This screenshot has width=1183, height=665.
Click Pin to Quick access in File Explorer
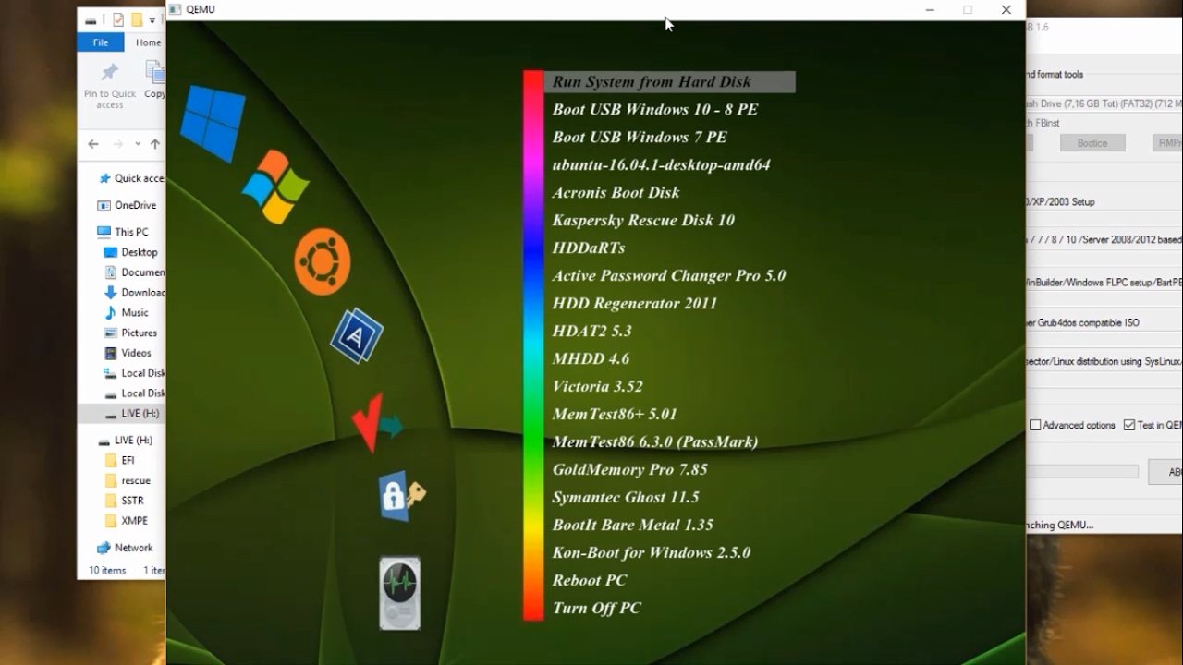click(x=110, y=86)
